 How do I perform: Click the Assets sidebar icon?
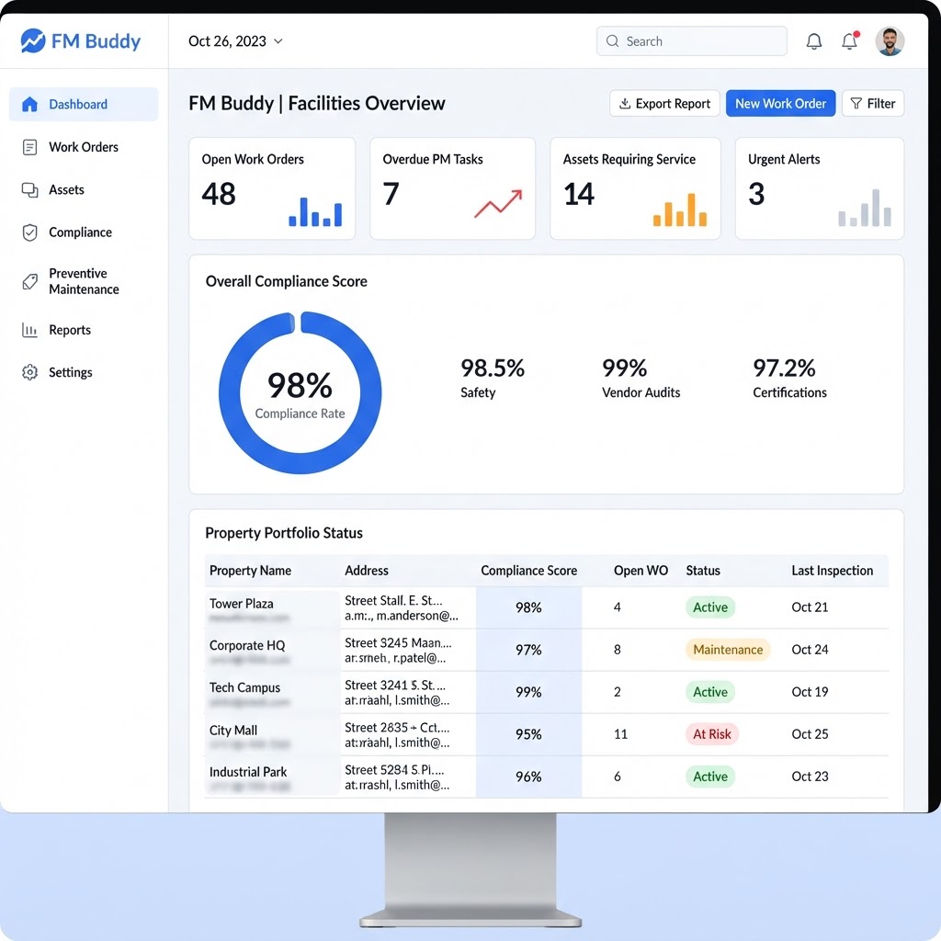coord(29,189)
